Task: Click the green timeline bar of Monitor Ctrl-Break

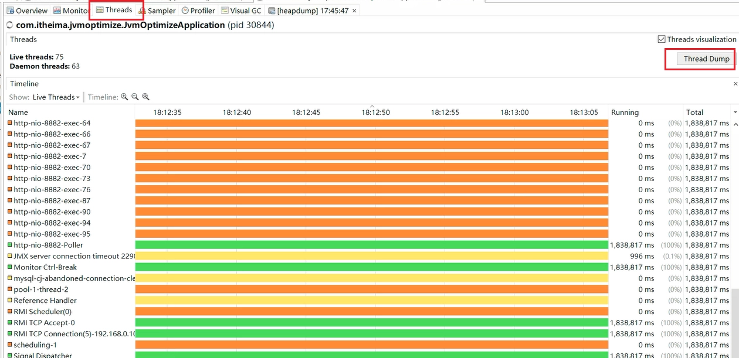Action: pos(371,267)
